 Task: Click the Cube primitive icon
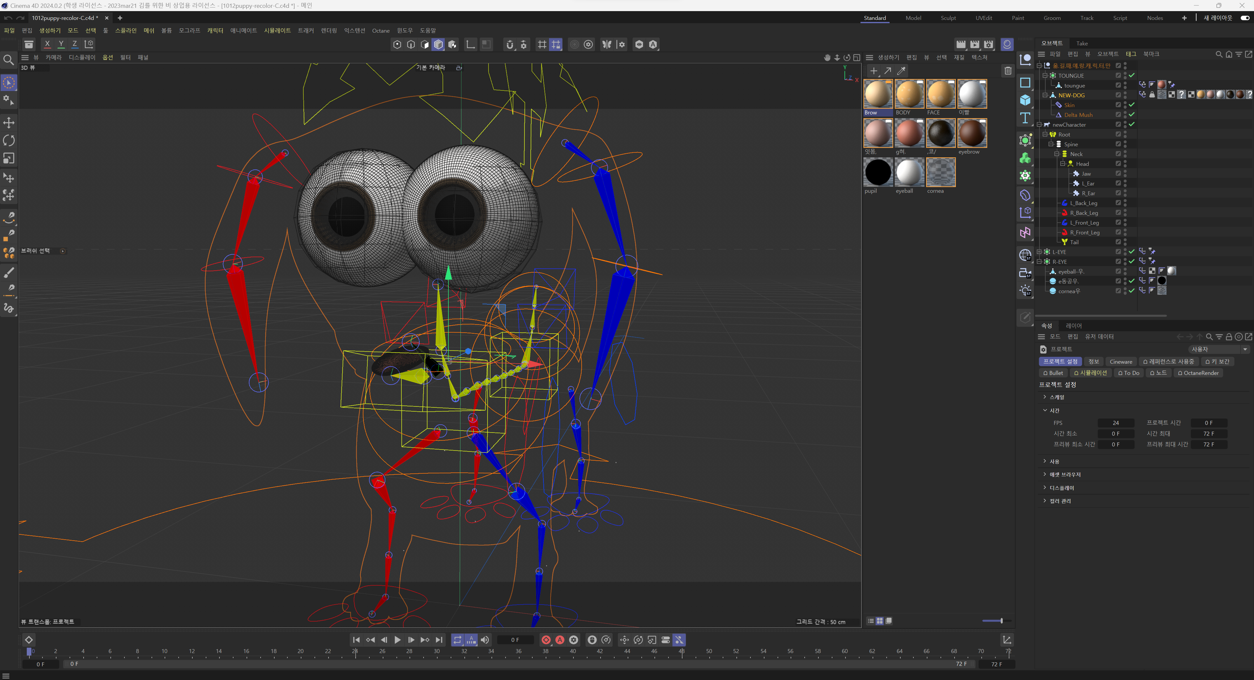(x=1025, y=100)
